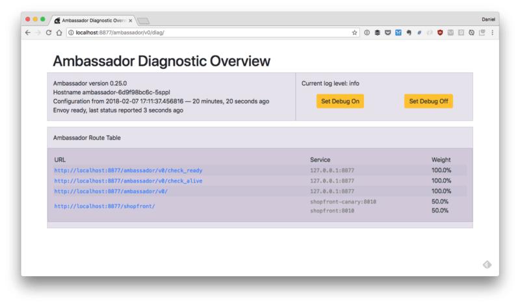The width and height of the screenshot is (520, 306).
Task: Open the Daniel profile switcher
Action: pyautogui.click(x=488, y=19)
